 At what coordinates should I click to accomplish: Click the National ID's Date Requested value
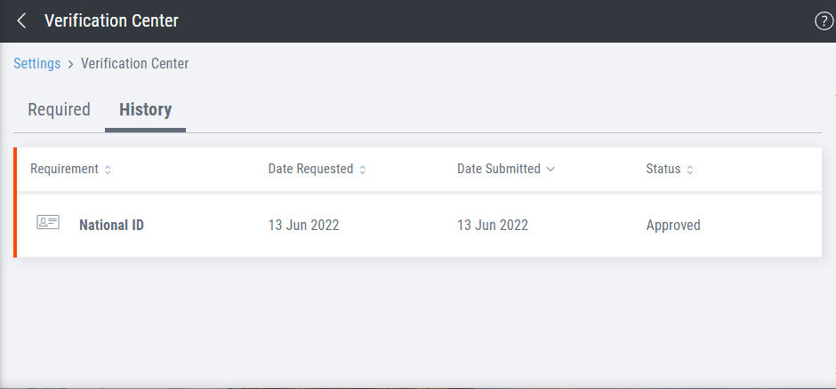coord(303,226)
